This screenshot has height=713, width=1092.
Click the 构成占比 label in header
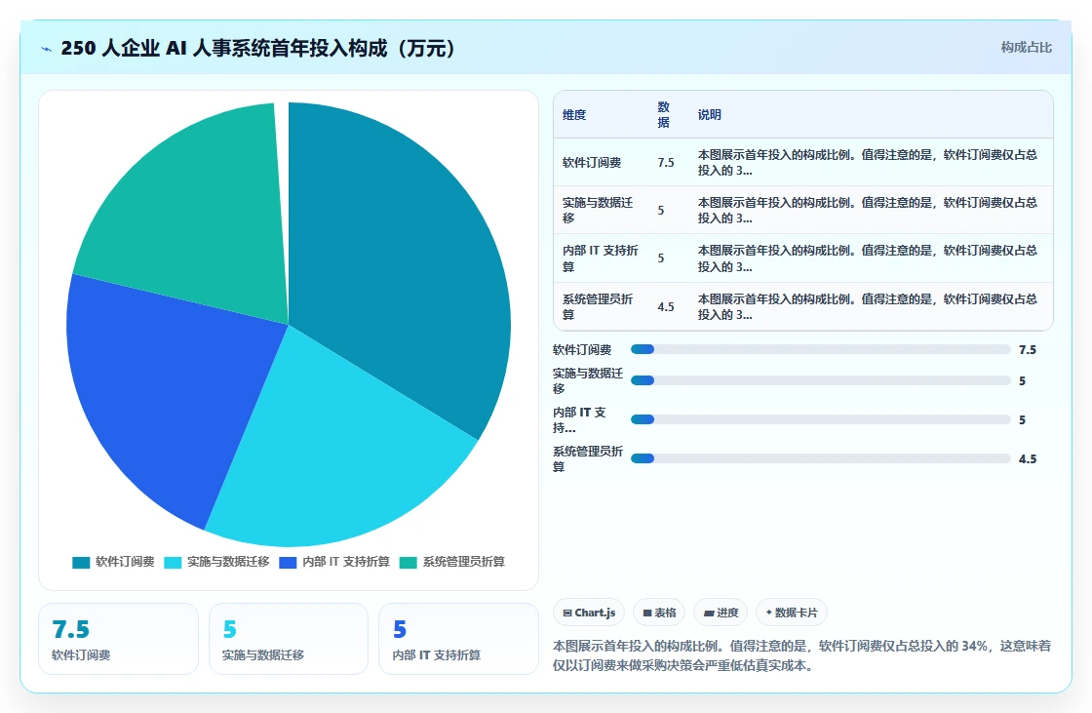pyautogui.click(x=1027, y=48)
